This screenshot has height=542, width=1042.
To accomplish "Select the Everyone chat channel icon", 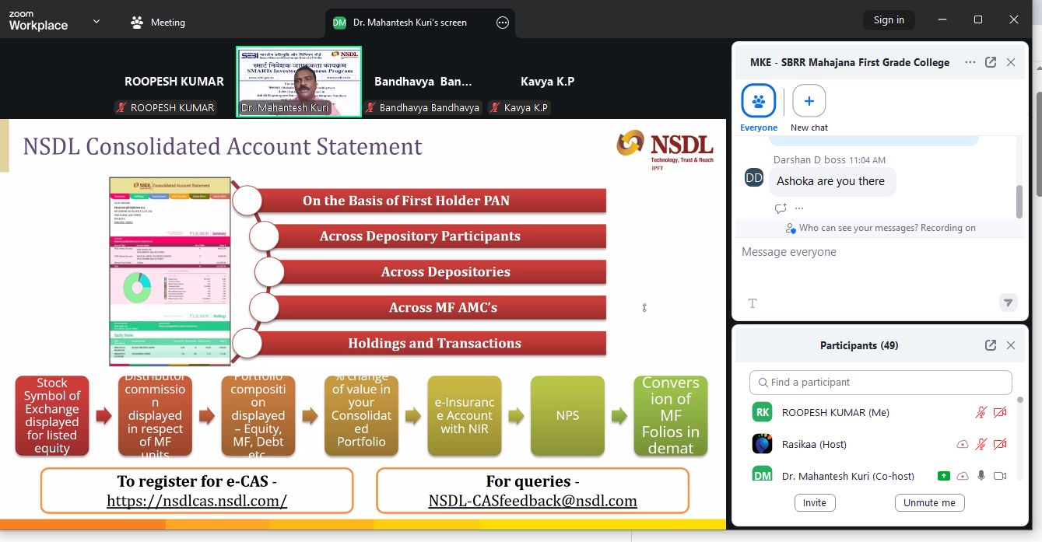I will pyautogui.click(x=758, y=101).
